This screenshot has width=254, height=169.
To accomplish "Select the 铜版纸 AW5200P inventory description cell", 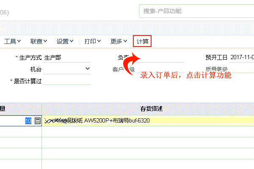I will [x=148, y=121].
